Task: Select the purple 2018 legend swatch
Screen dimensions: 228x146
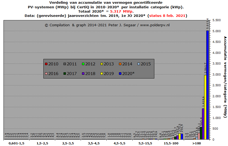Action: pyautogui.click(x=83, y=74)
